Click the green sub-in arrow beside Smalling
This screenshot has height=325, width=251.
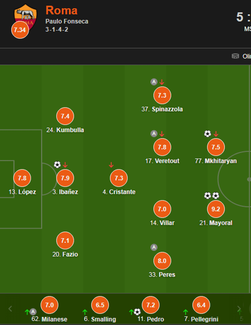click(x=85, y=312)
